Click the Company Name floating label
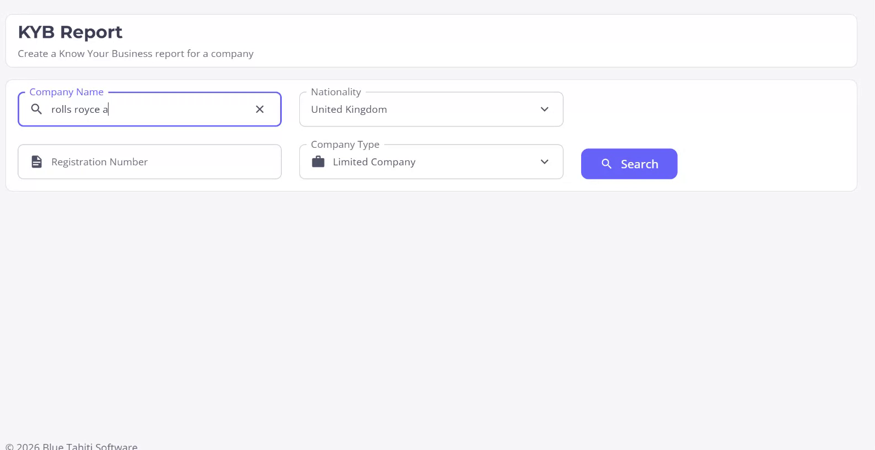Viewport: 875px width, 450px height. (x=66, y=92)
